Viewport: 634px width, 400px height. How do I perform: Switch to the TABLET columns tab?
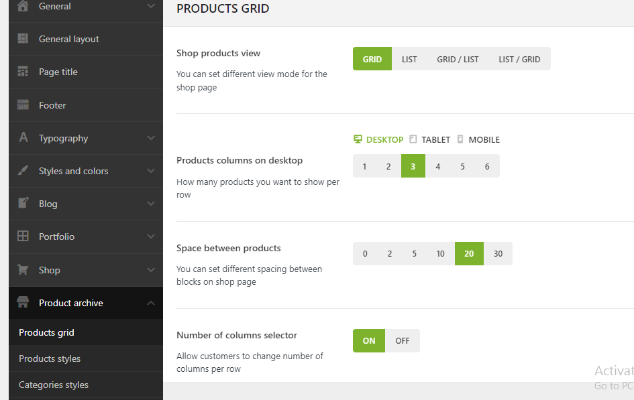(430, 140)
